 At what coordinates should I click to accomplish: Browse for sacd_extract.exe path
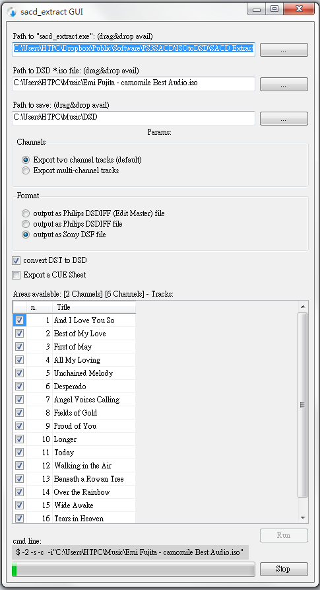284,50
